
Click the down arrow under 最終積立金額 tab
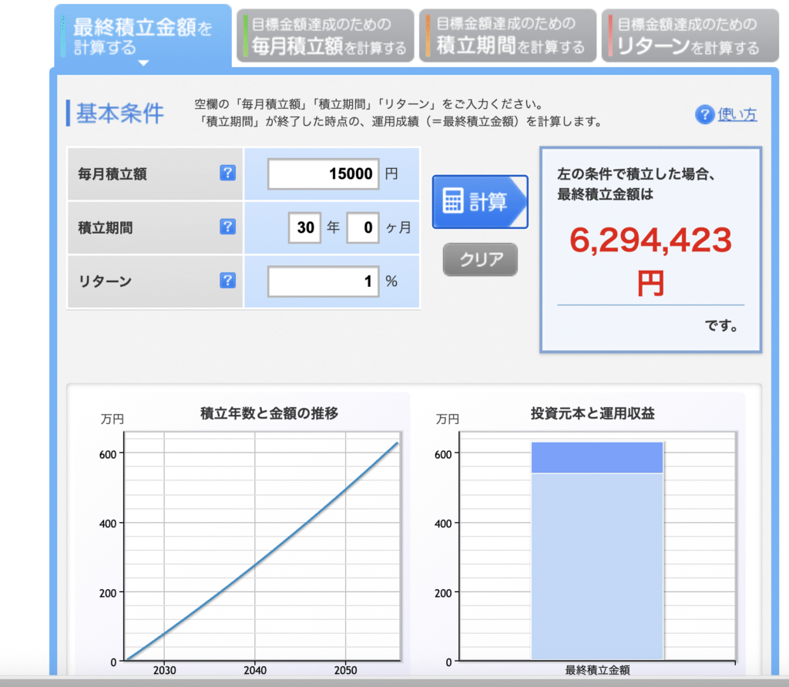[143, 63]
